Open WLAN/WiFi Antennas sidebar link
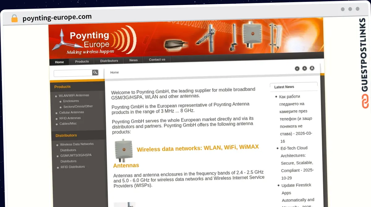 [74, 95]
